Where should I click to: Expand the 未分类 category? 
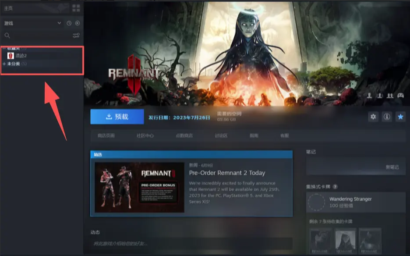click(4, 64)
